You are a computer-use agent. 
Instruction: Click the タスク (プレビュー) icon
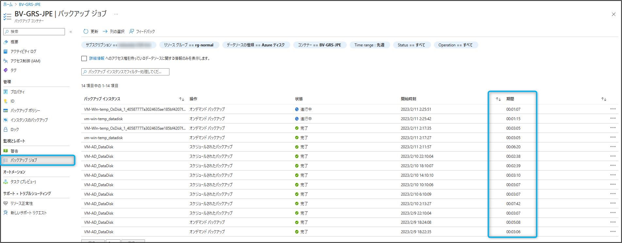tap(6, 182)
